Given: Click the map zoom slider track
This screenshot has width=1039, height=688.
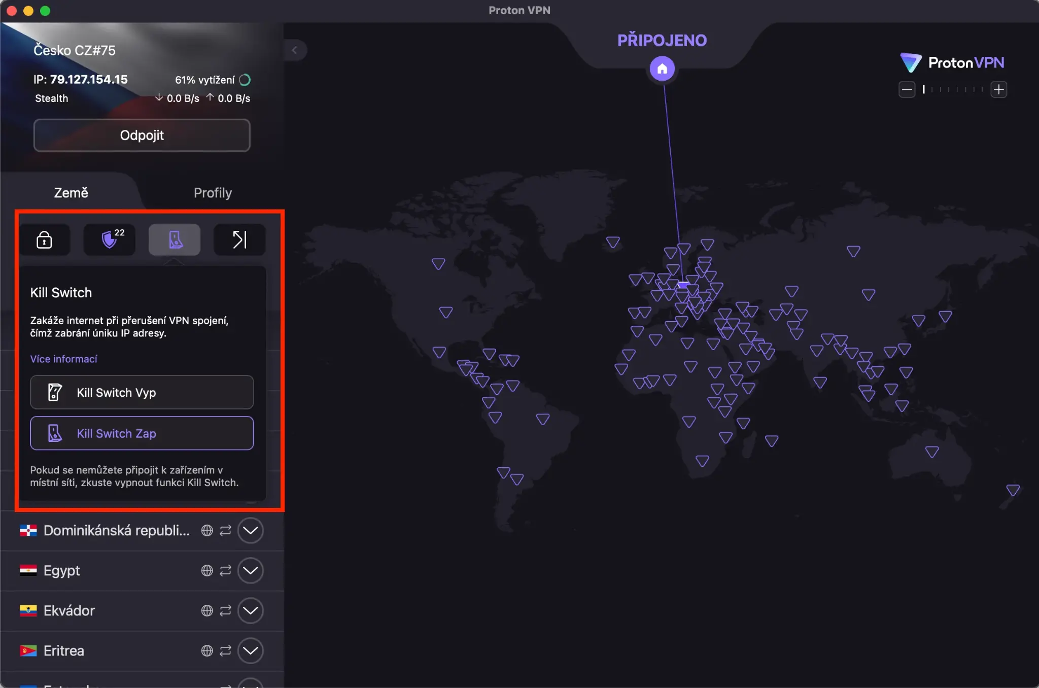Looking at the screenshot, I should [953, 90].
